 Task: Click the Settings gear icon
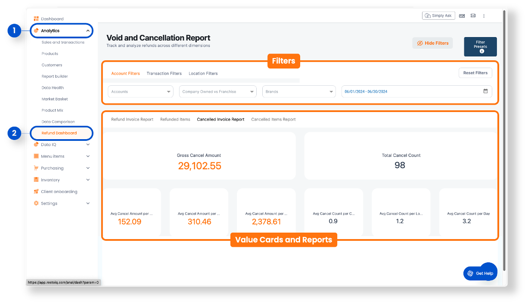pyautogui.click(x=37, y=203)
